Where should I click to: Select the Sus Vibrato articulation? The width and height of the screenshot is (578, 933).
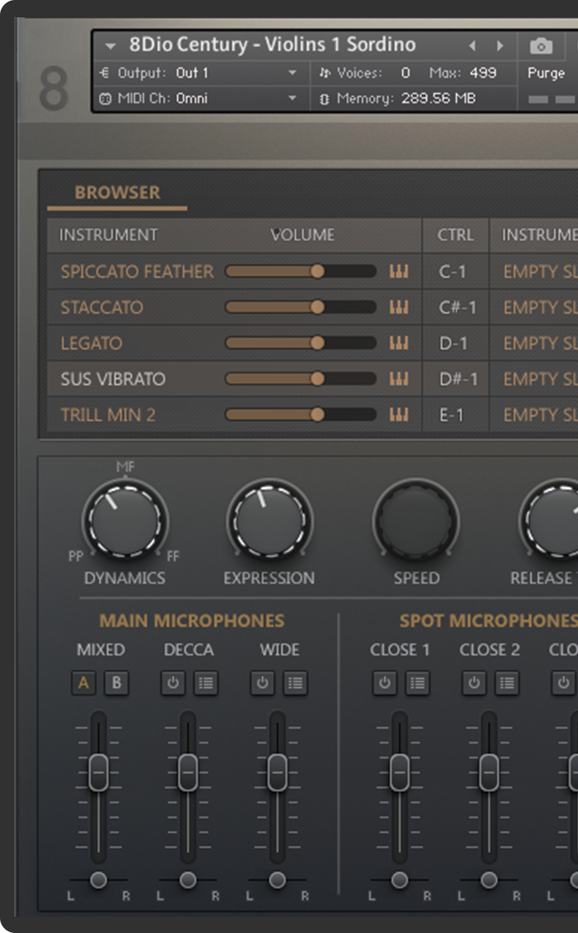pyautogui.click(x=113, y=379)
